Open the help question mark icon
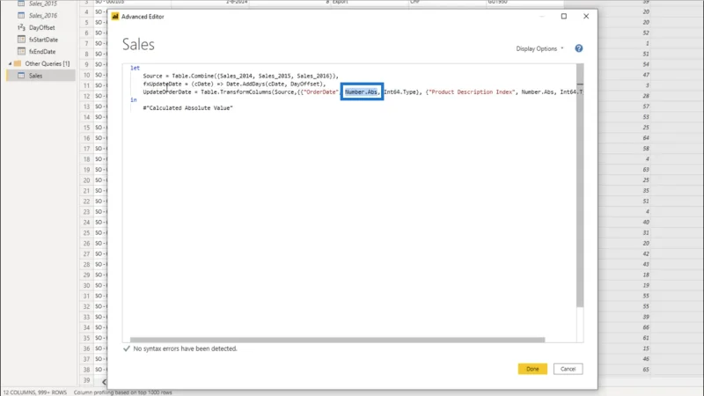 pos(579,48)
